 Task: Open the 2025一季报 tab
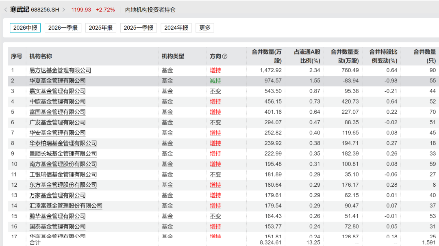pyautogui.click(x=139, y=28)
